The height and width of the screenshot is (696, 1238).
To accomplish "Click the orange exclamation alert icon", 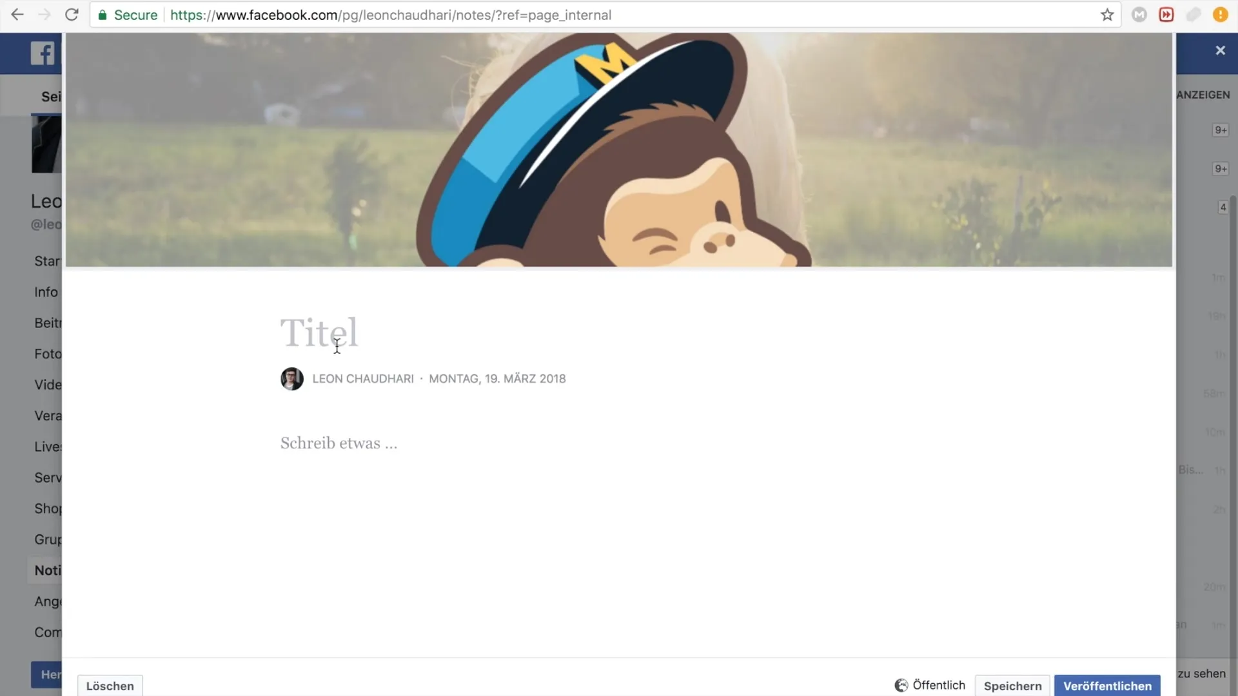I will click(1221, 15).
